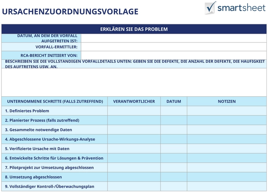Viewport: 268px width, 192px height.
Task: Click Notizen cell for Verifizierte Ursache row
Action: tap(227, 149)
